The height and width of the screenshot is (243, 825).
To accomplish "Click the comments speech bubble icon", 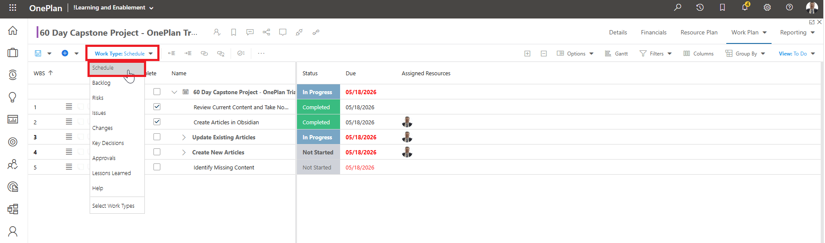I will click(250, 32).
